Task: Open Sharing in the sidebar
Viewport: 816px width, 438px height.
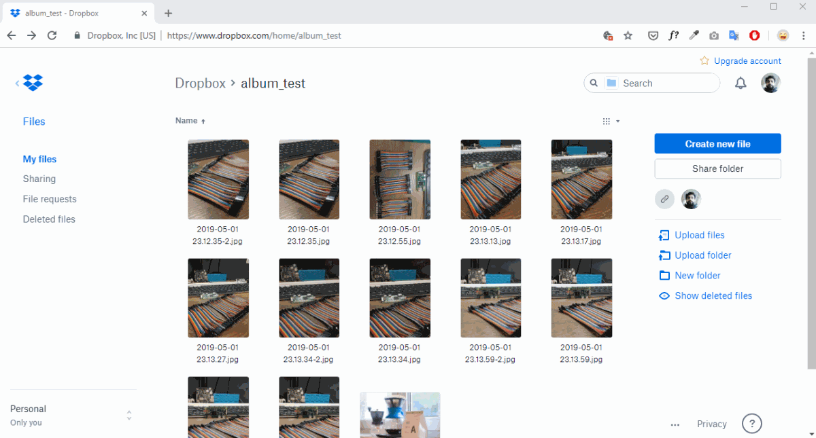Action: click(x=39, y=179)
